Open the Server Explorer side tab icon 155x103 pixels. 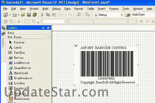pos(3,28)
